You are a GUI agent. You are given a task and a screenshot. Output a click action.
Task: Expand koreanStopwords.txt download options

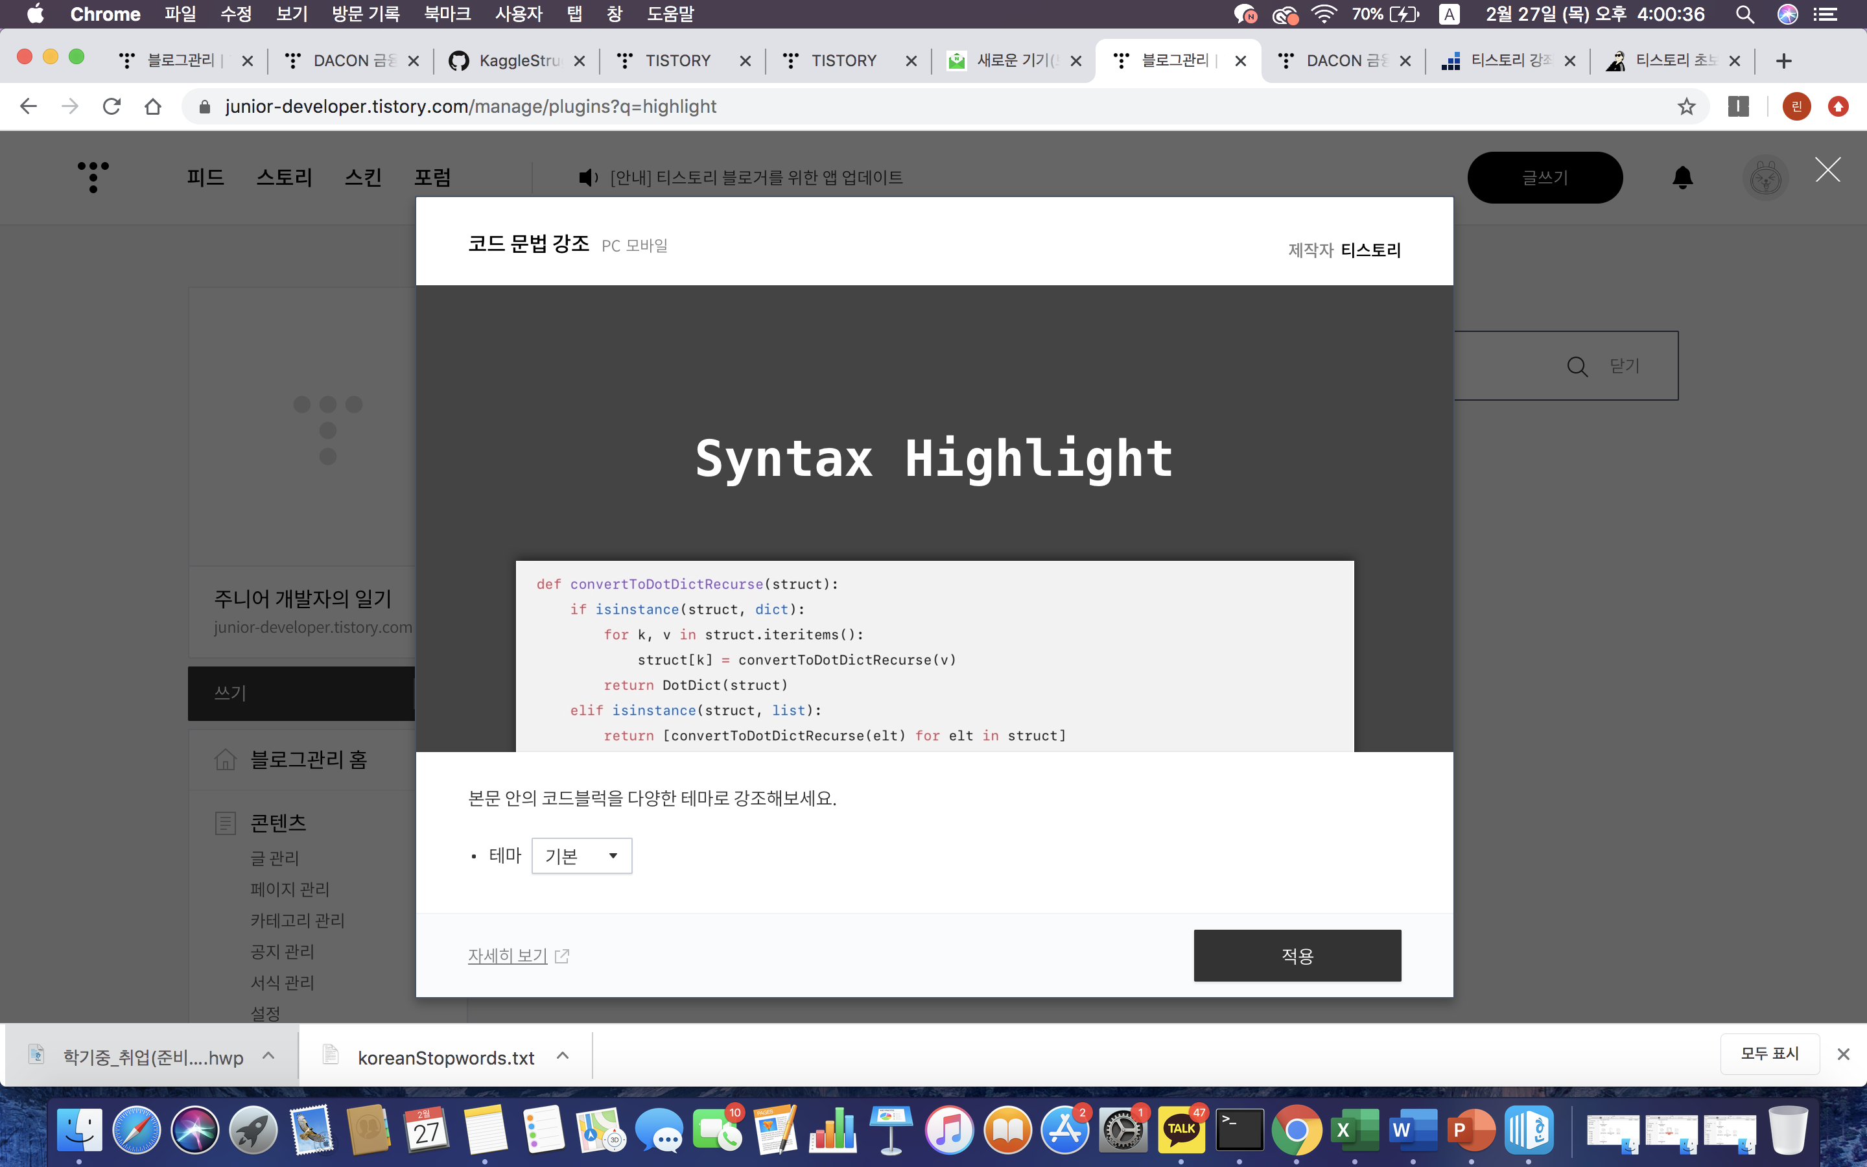(x=563, y=1056)
